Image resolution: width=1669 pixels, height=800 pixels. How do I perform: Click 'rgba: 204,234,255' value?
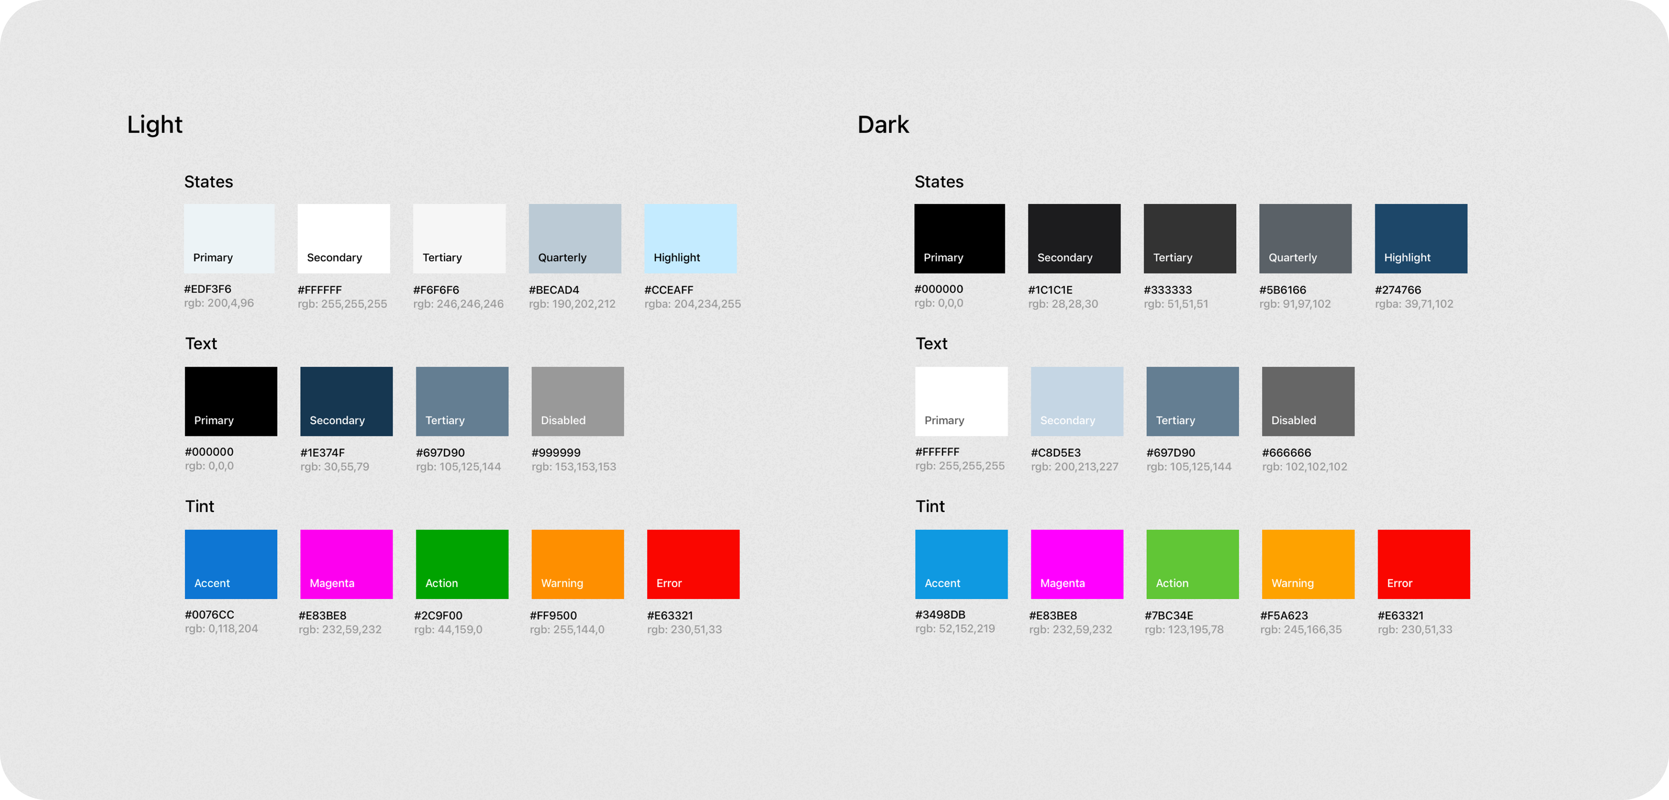tap(693, 304)
